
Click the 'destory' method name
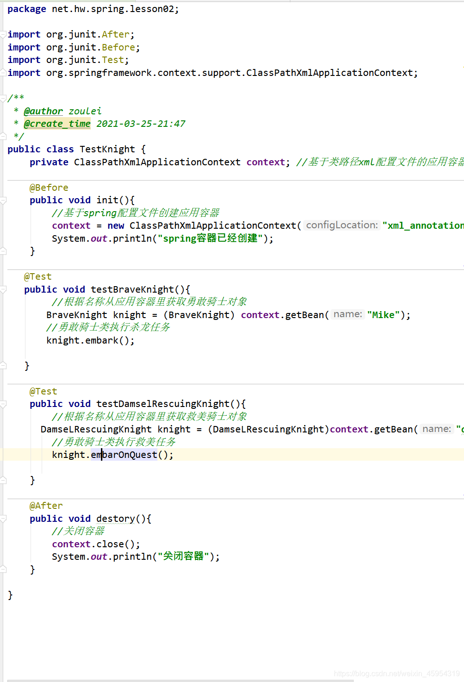click(116, 519)
